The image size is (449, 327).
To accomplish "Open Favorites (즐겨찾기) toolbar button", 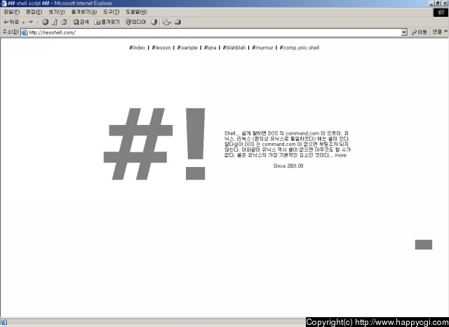I will click(107, 22).
